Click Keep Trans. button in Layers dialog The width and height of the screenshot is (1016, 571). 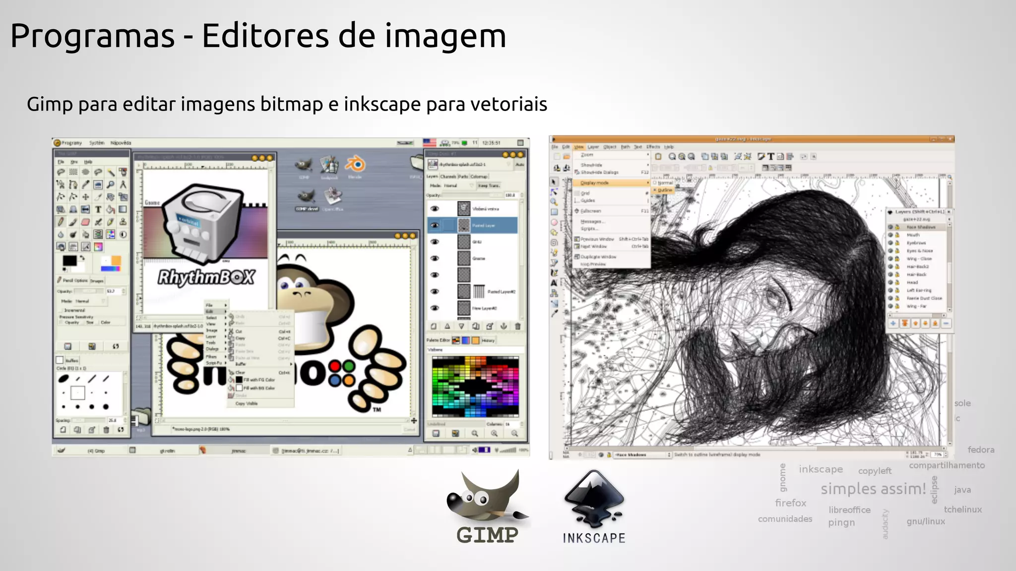coord(489,185)
